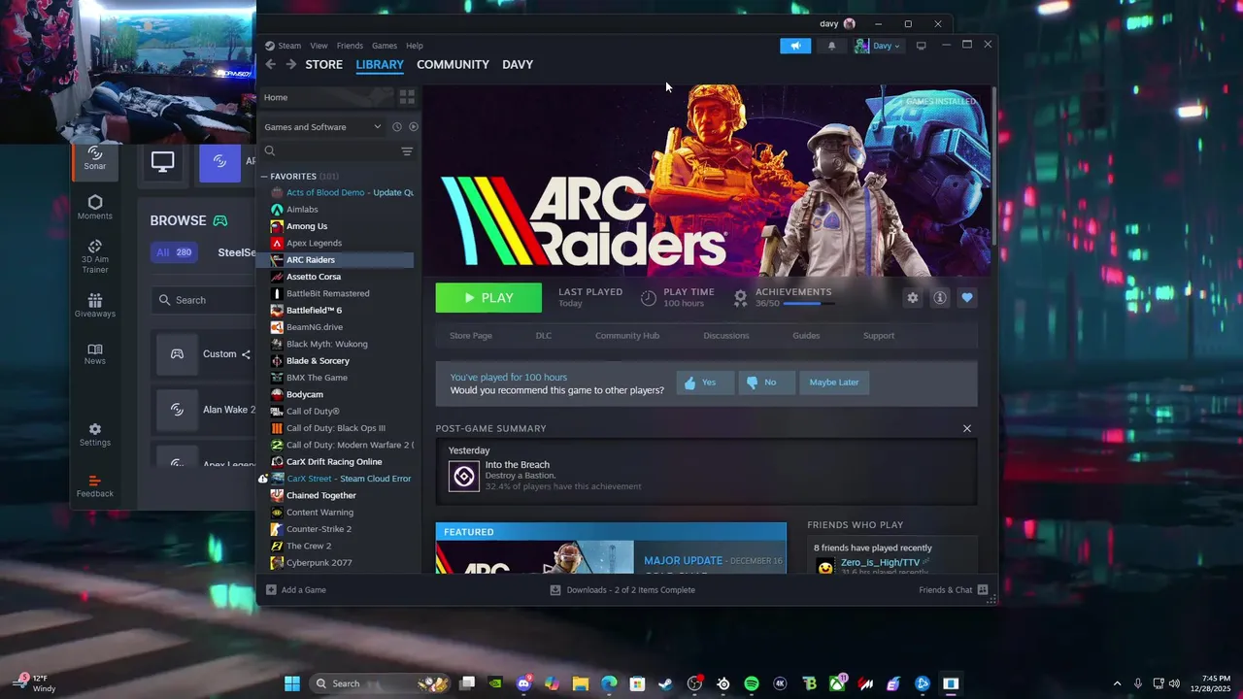Screen dimensions: 1243x699
Task: Click the Windows Start button
Action: point(292,683)
